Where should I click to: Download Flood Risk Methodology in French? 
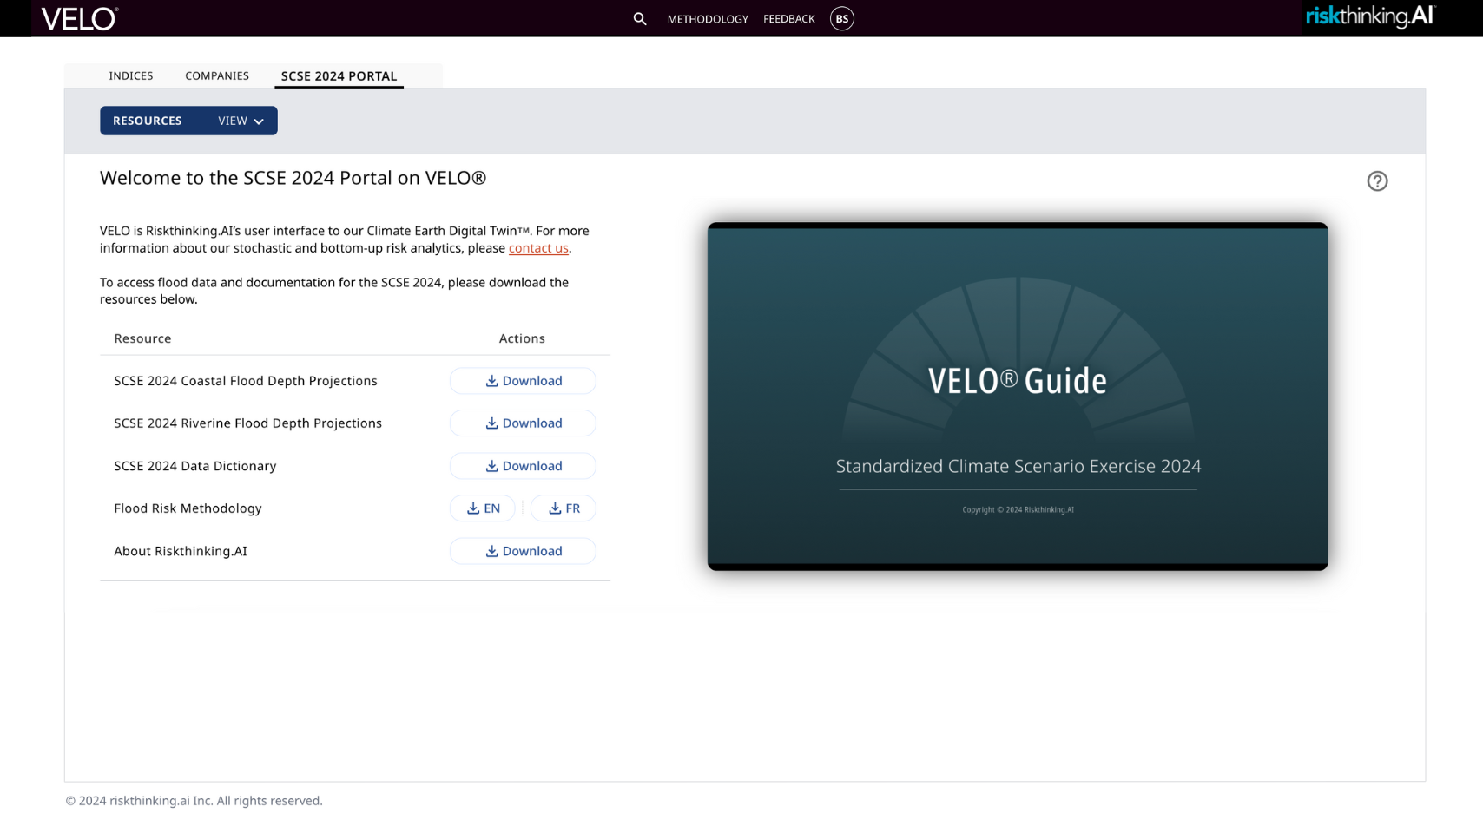(x=564, y=508)
